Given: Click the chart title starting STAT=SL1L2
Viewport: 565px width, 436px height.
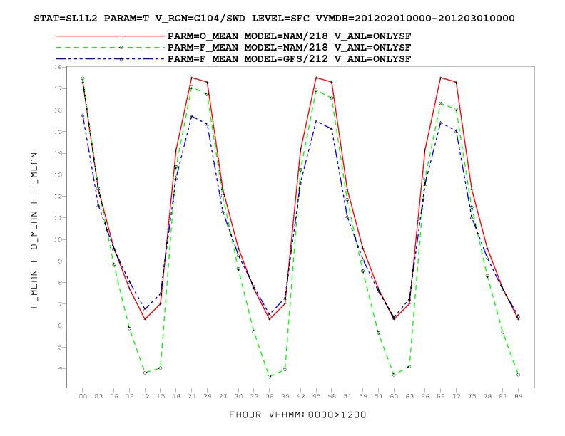Looking at the screenshot, I should pyautogui.click(x=274, y=18).
